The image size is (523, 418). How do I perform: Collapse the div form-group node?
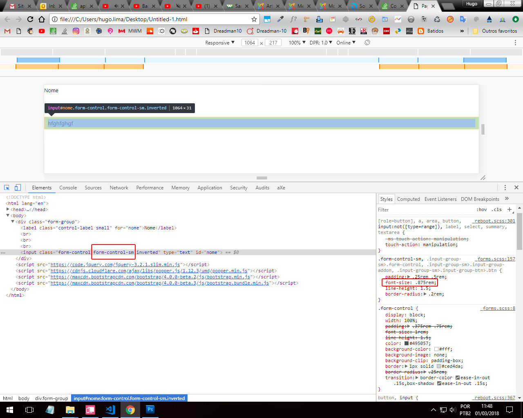click(x=13, y=222)
